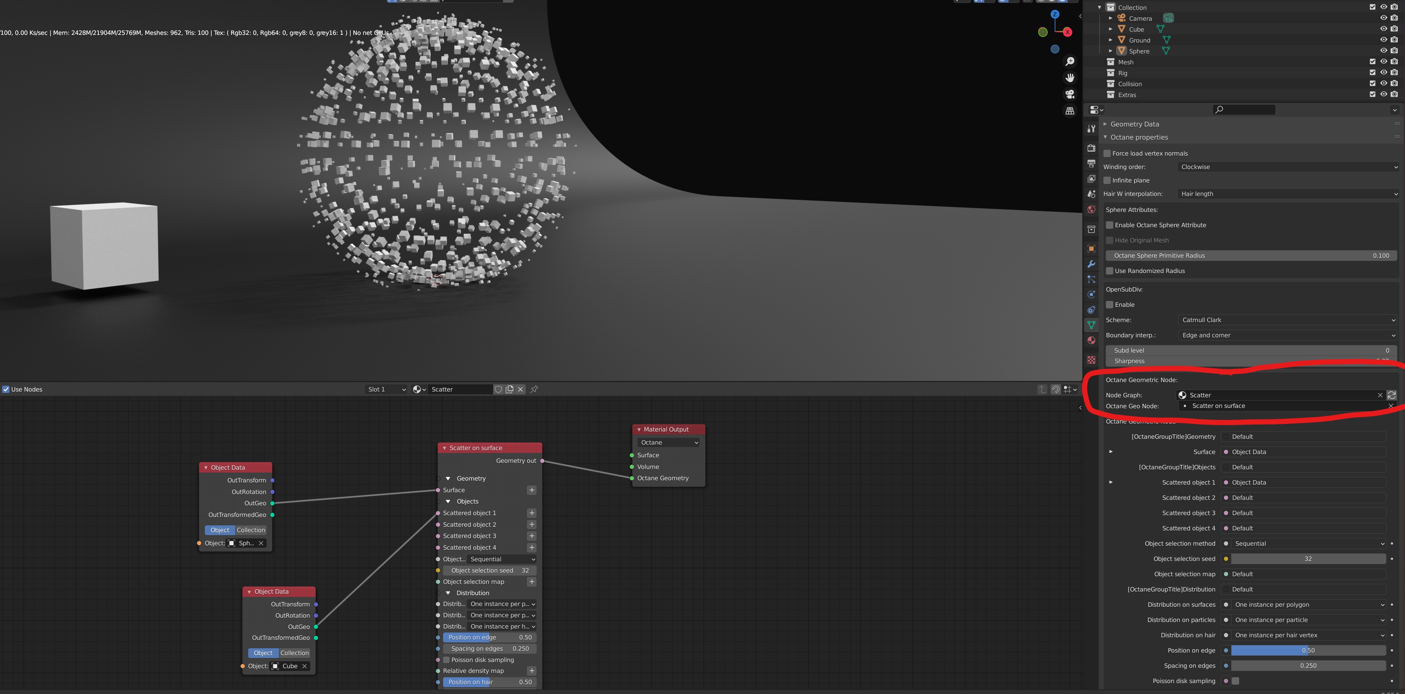Refresh the Scatter node graph
Image resolution: width=1405 pixels, height=694 pixels.
coord(1392,395)
